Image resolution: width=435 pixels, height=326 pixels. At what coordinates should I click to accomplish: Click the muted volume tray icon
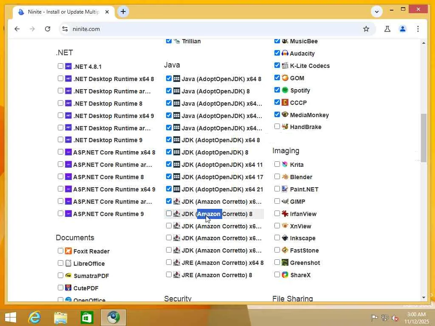(x=395, y=318)
